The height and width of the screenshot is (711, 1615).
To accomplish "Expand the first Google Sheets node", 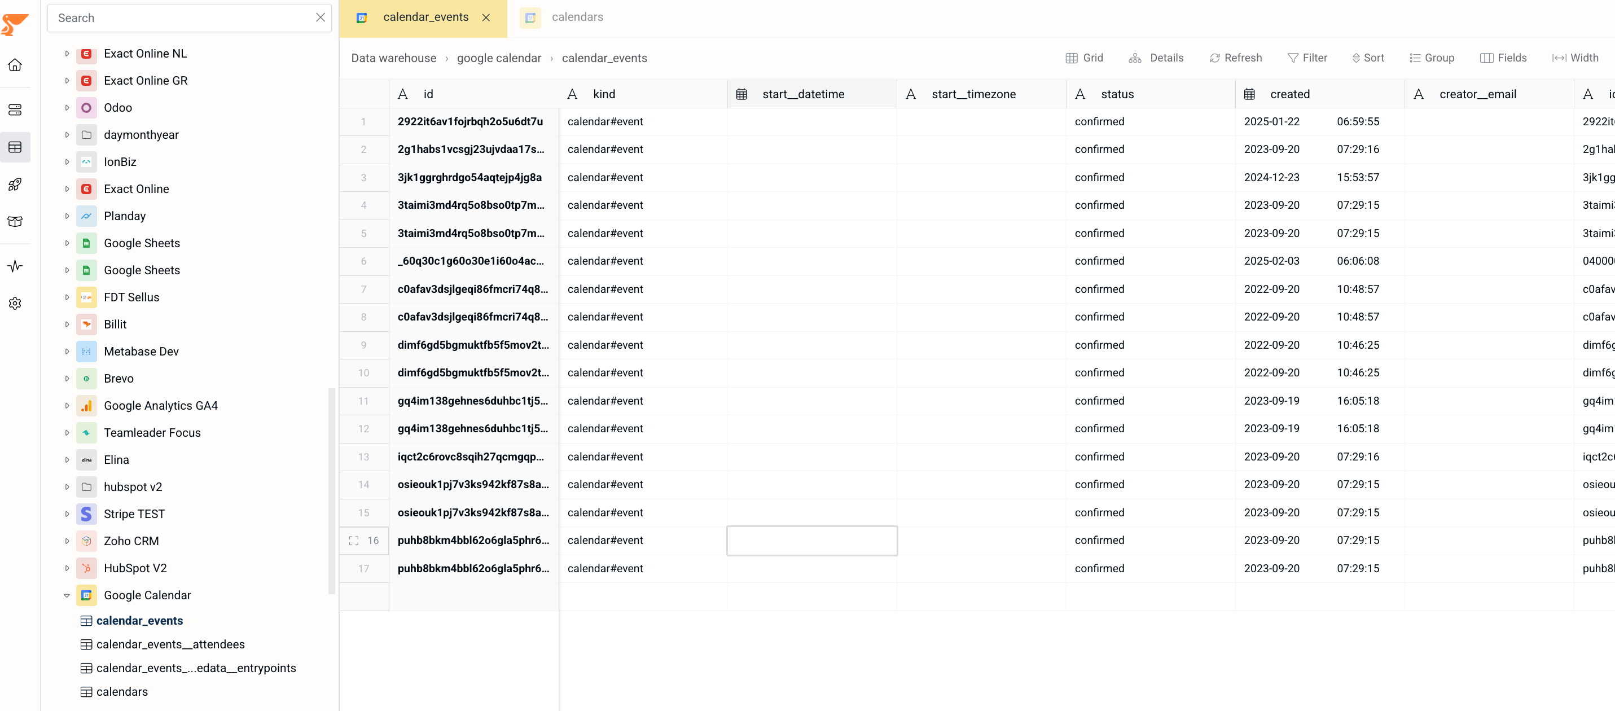I will tap(67, 243).
